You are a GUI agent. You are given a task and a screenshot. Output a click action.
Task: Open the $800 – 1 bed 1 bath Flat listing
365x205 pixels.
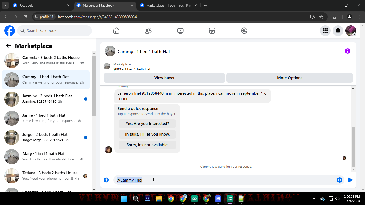132,69
